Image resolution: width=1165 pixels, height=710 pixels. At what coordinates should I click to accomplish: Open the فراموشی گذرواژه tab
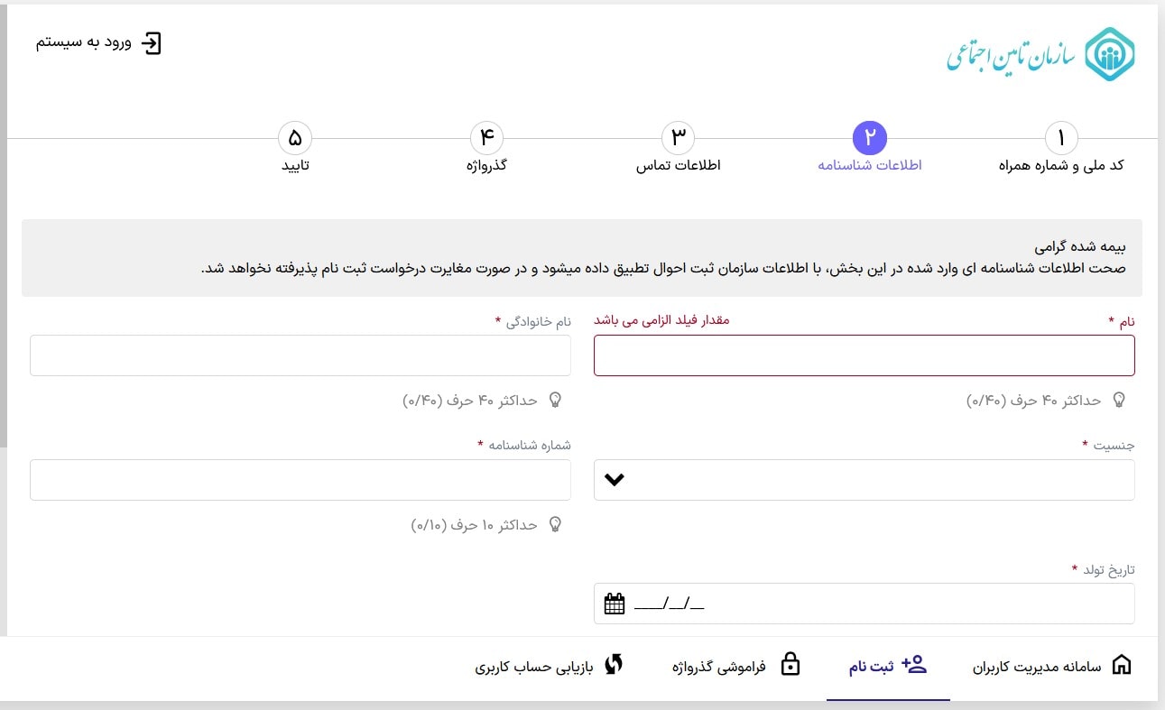click(736, 667)
